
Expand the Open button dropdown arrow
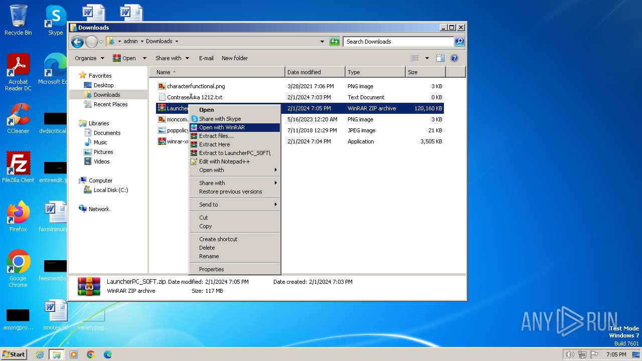[x=144, y=58]
